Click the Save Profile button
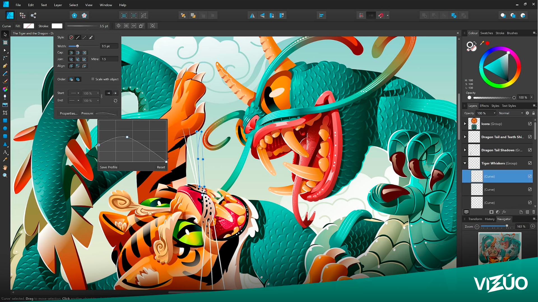 pos(108,167)
